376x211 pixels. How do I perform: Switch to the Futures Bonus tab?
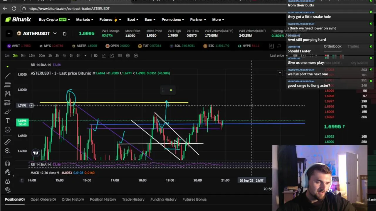[194, 199]
